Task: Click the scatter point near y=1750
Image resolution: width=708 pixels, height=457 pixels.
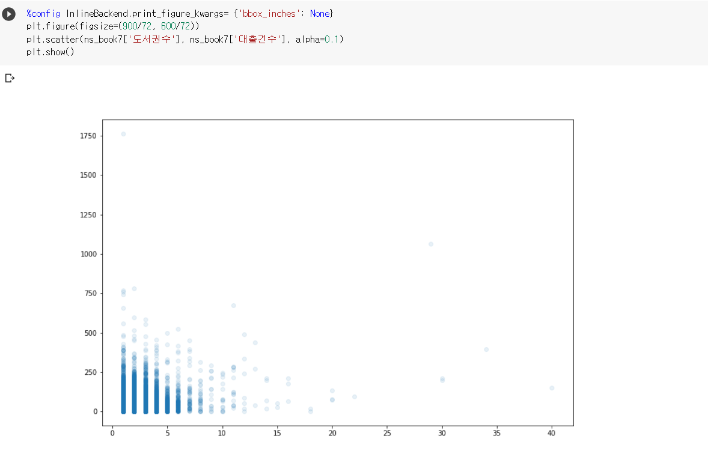Action: coord(123,134)
